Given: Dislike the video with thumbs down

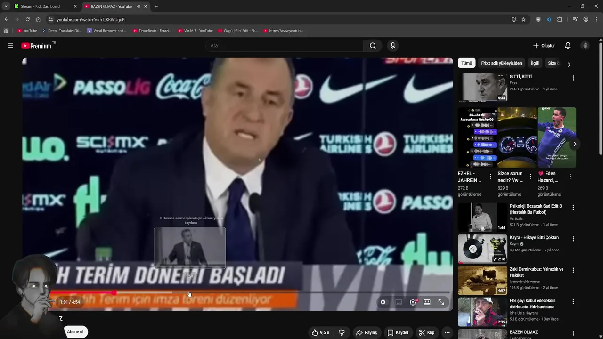Looking at the screenshot, I should [342, 332].
